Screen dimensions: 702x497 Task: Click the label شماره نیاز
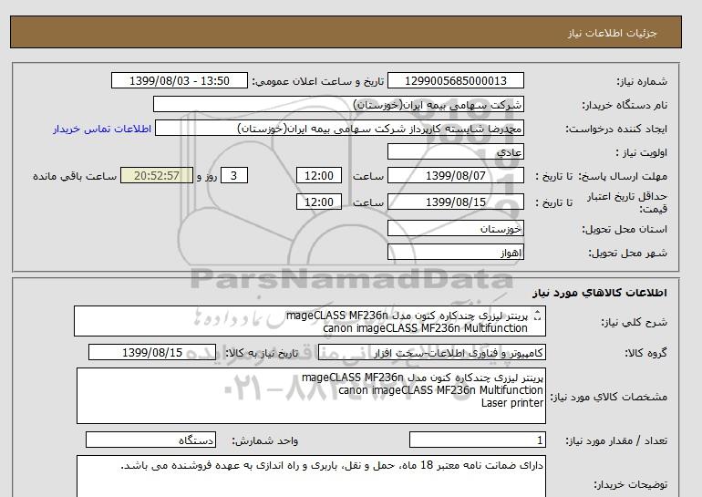coord(642,81)
